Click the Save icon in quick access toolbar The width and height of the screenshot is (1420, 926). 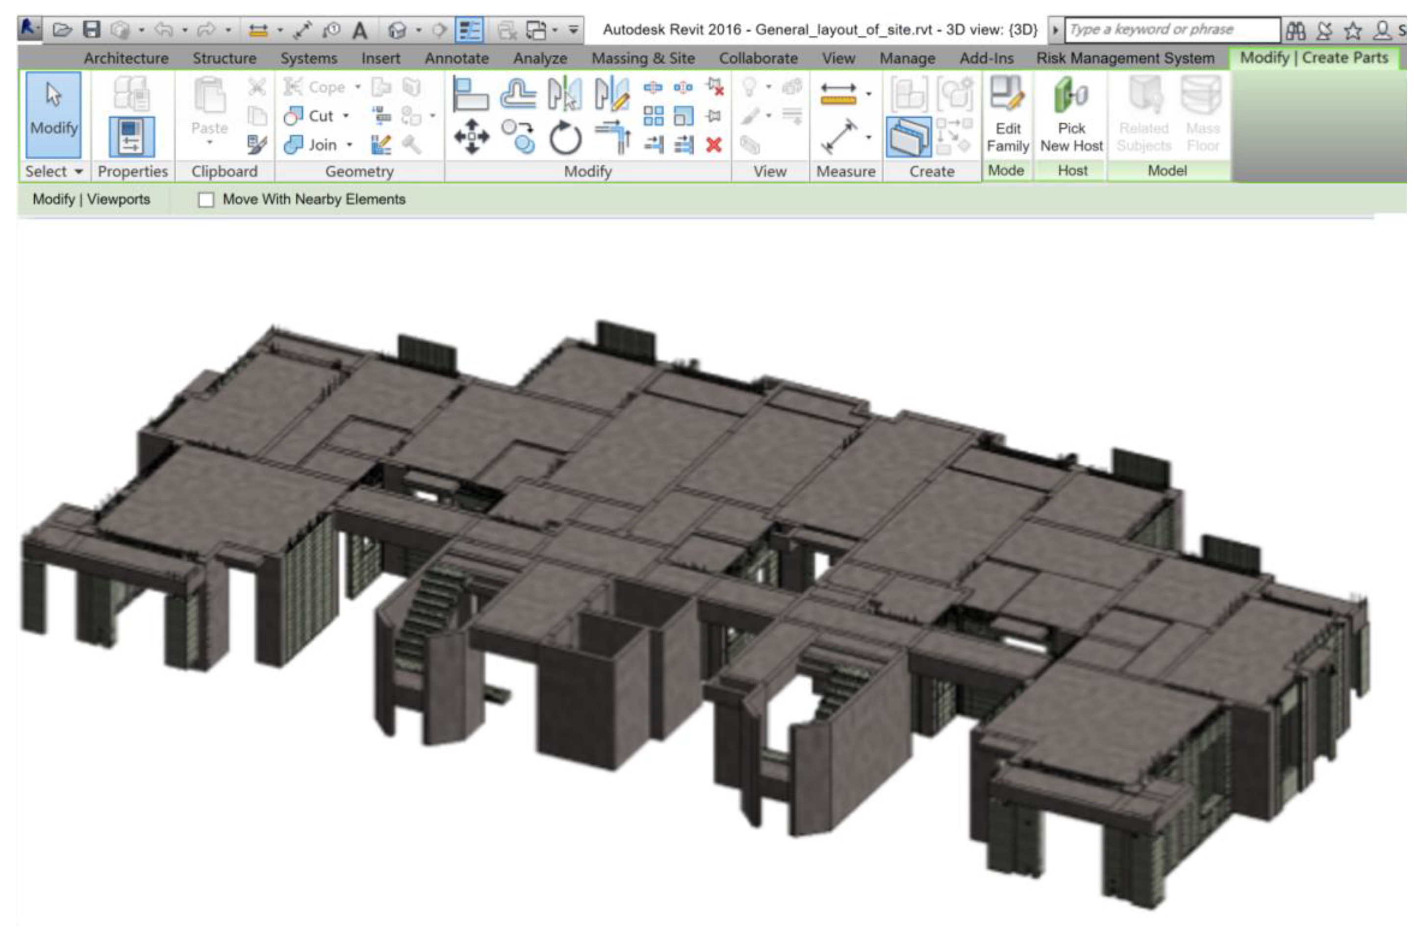pos(91,29)
